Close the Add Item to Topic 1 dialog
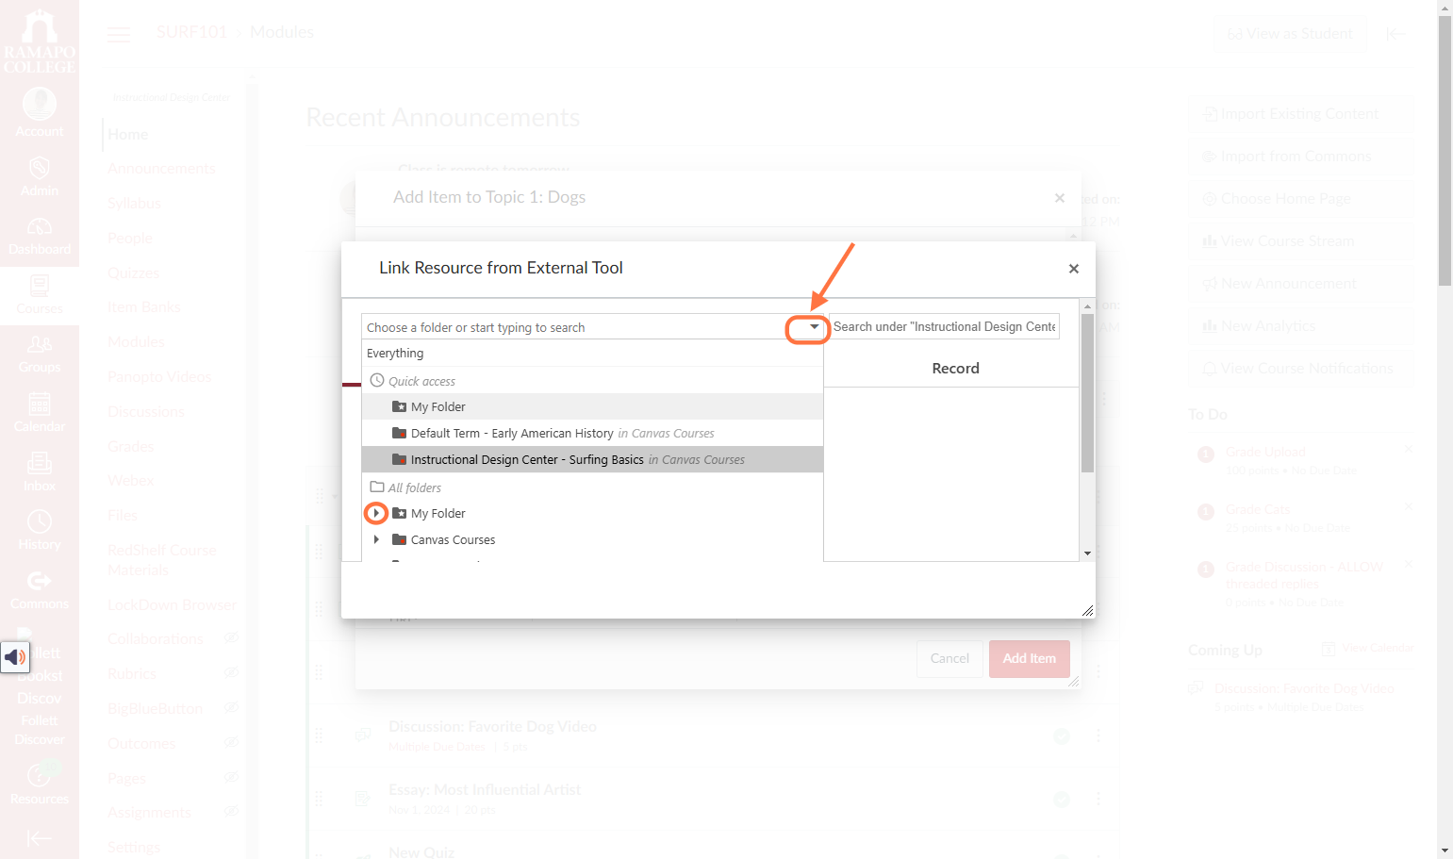1453x859 pixels. (1060, 198)
